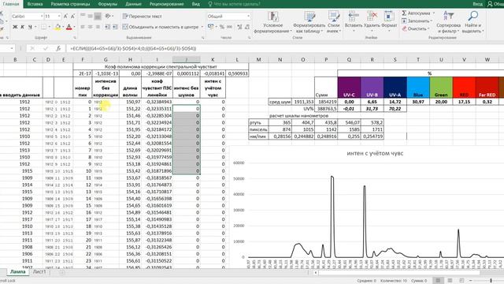Image resolution: width=504 pixels, height=284 pixels.
Task: Toggle italic formatting (К)
Action: [x=23, y=27]
